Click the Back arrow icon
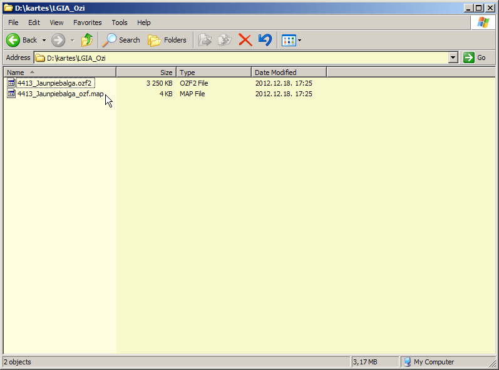This screenshot has height=370, width=499. point(13,40)
